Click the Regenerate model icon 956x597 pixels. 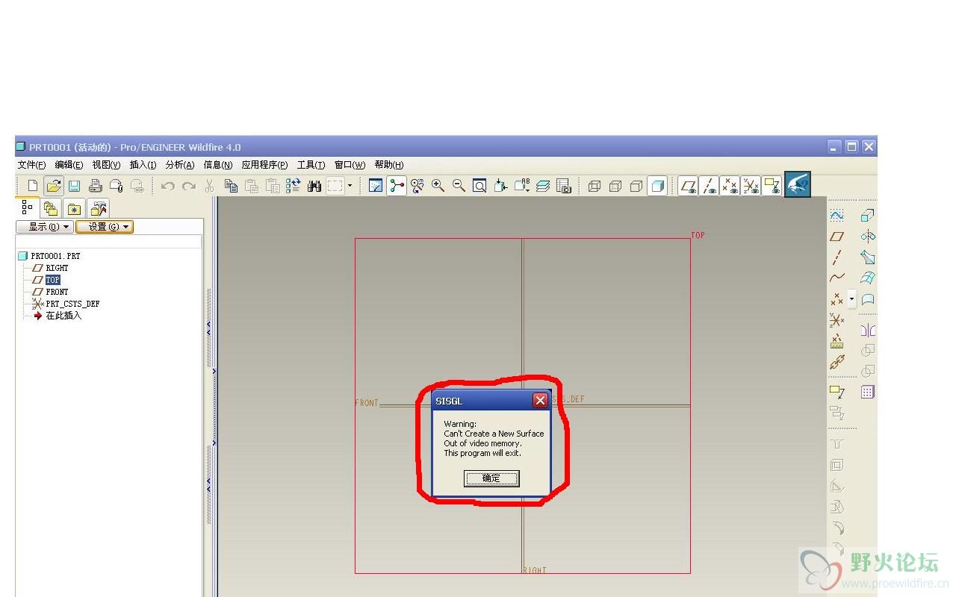(x=294, y=186)
